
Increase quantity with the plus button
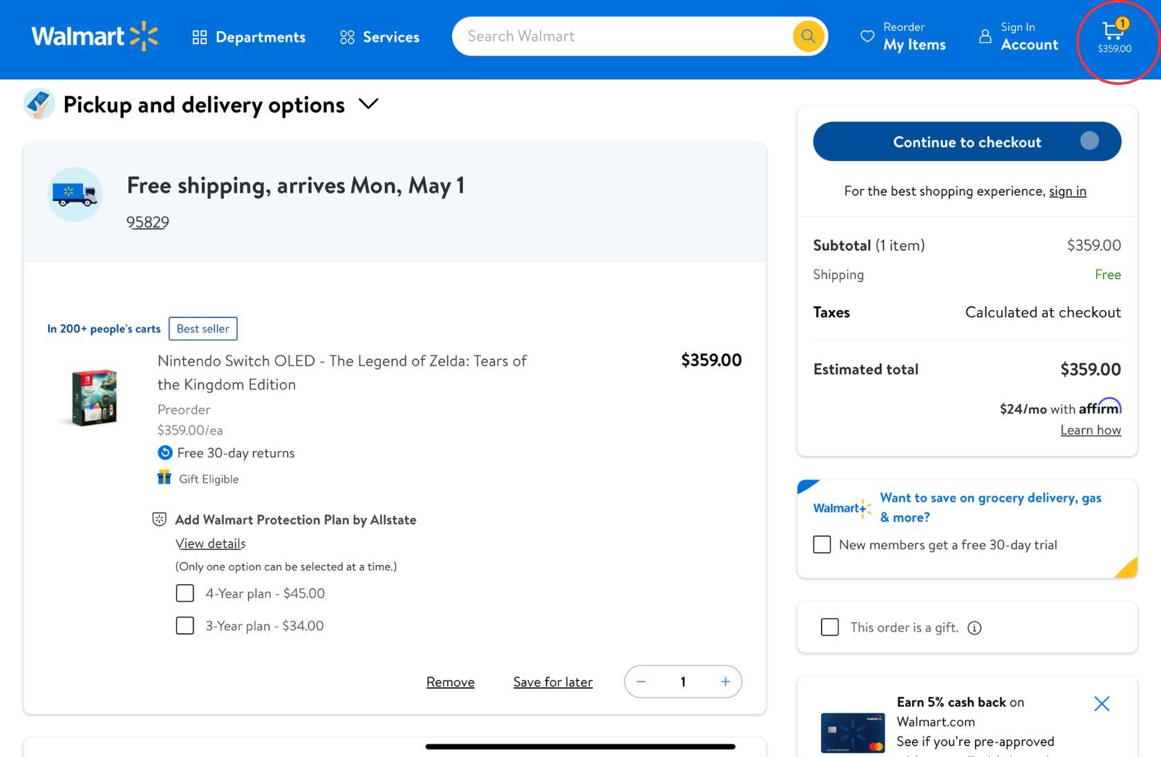724,681
